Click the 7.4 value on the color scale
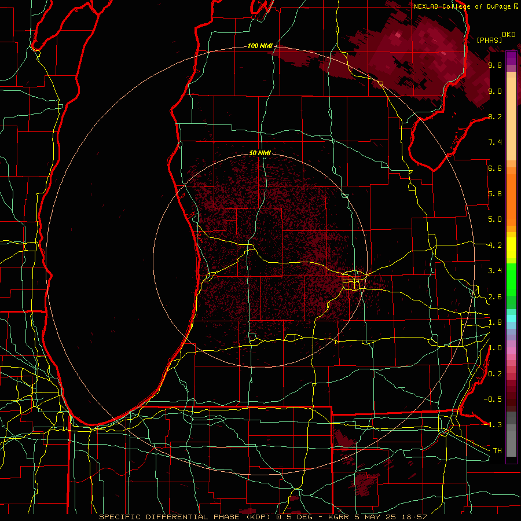This screenshot has width=521, height=521. point(495,142)
